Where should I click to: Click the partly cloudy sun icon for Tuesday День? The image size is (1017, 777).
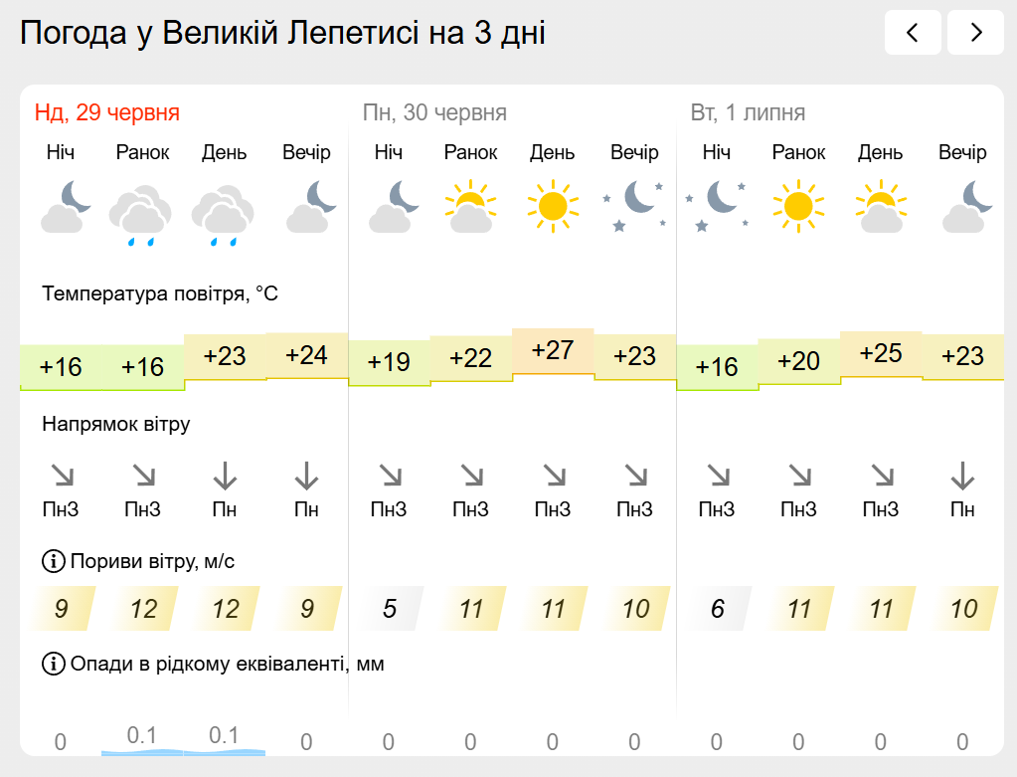[x=881, y=206]
